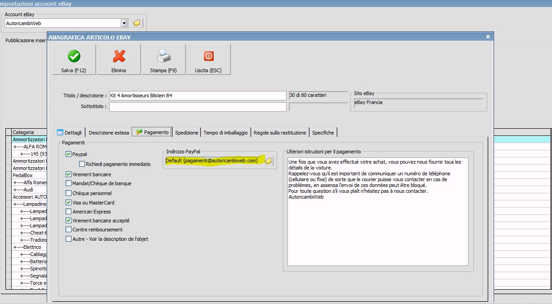Viewport: 552px width, 304px height.
Task: Select the +----Torce e category row
Action: click(30, 283)
